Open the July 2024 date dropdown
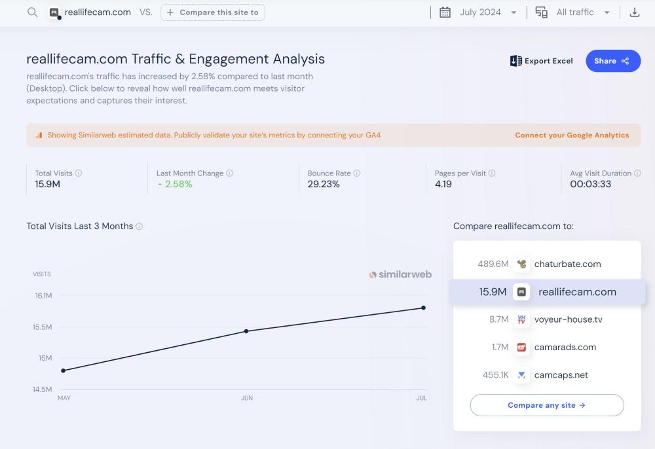Viewport: 655px width, 449px height. coord(479,12)
